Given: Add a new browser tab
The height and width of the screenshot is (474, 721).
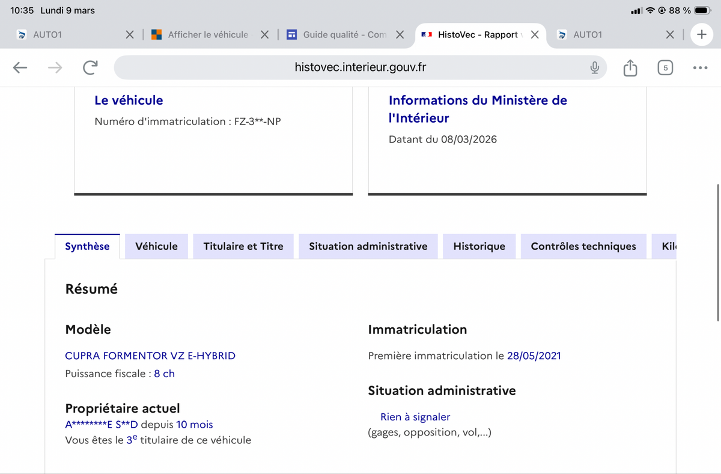Looking at the screenshot, I should (701, 35).
